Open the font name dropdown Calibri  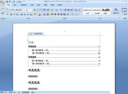pos(25,10)
